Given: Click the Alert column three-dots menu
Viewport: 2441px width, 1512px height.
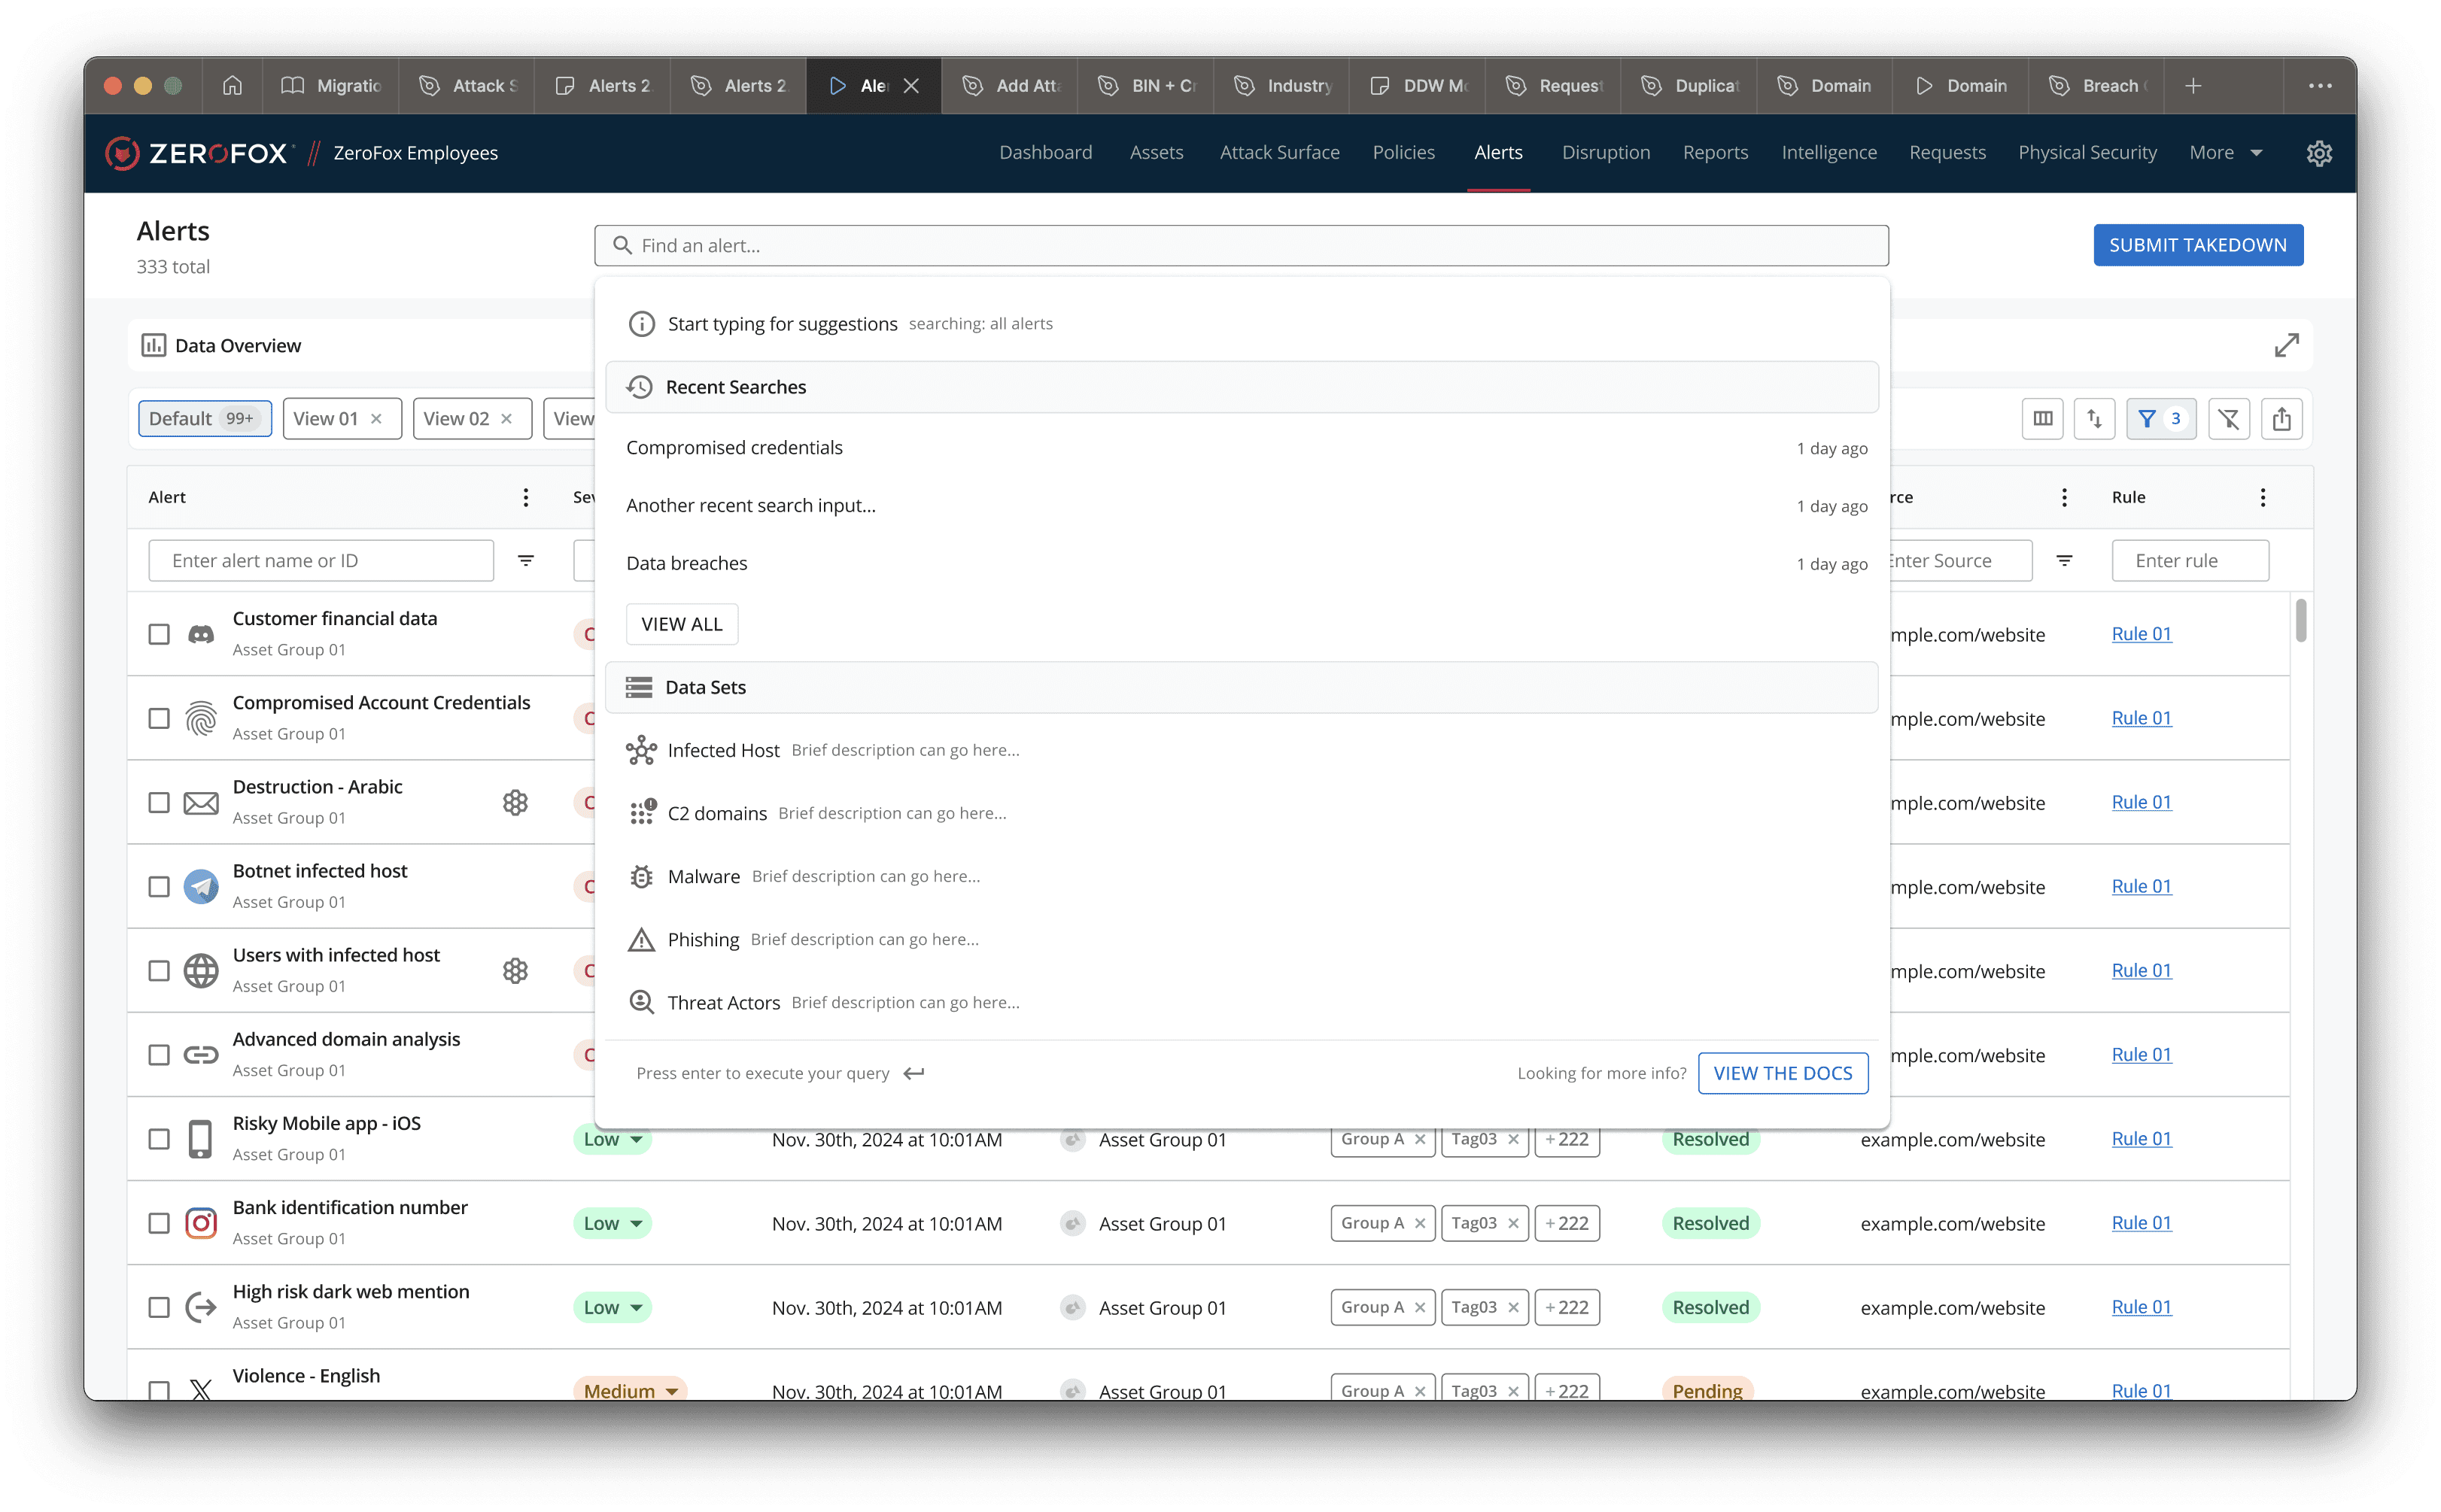Looking at the screenshot, I should pos(526,497).
